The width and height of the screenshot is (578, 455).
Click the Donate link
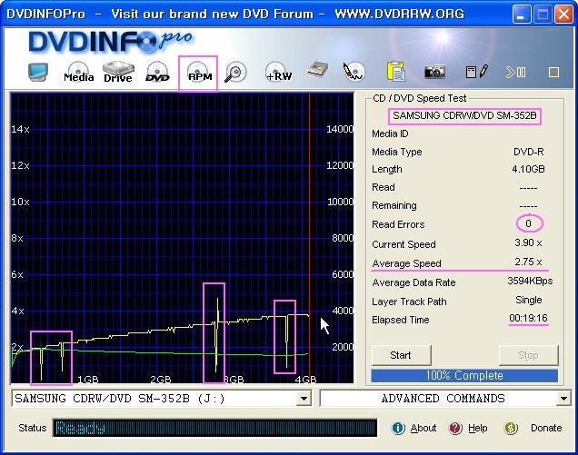(546, 428)
